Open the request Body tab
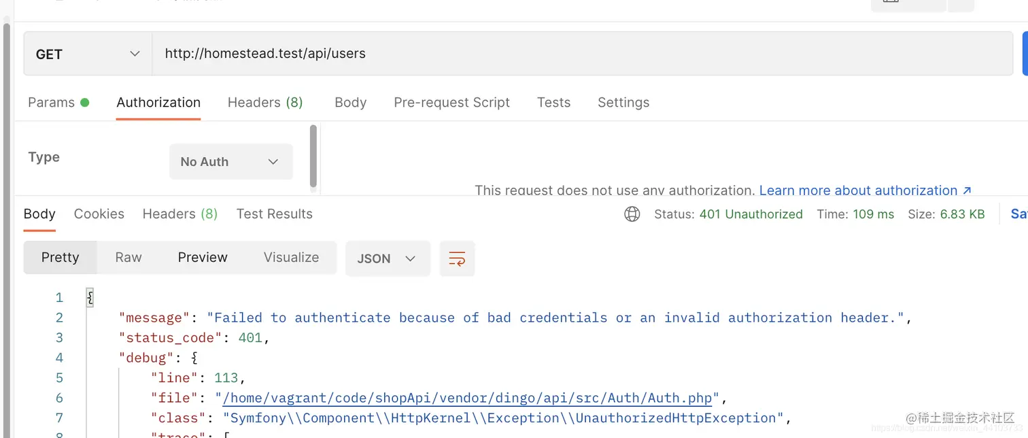The height and width of the screenshot is (438, 1028). (350, 103)
